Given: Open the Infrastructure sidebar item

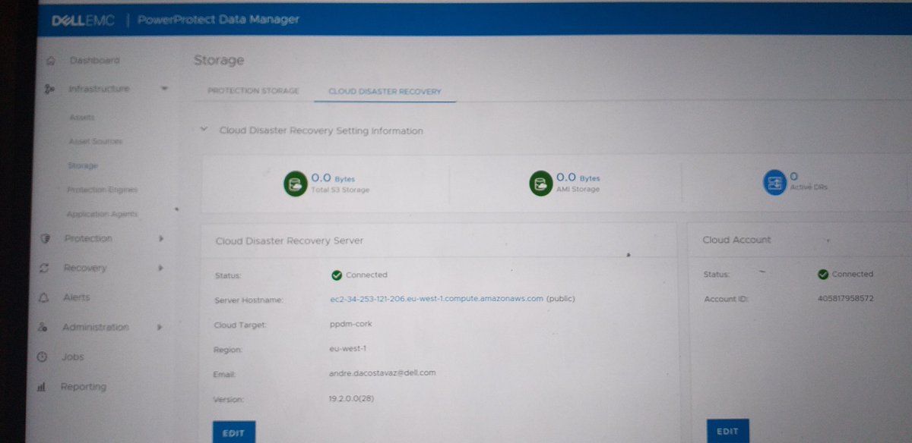Looking at the screenshot, I should [x=99, y=89].
